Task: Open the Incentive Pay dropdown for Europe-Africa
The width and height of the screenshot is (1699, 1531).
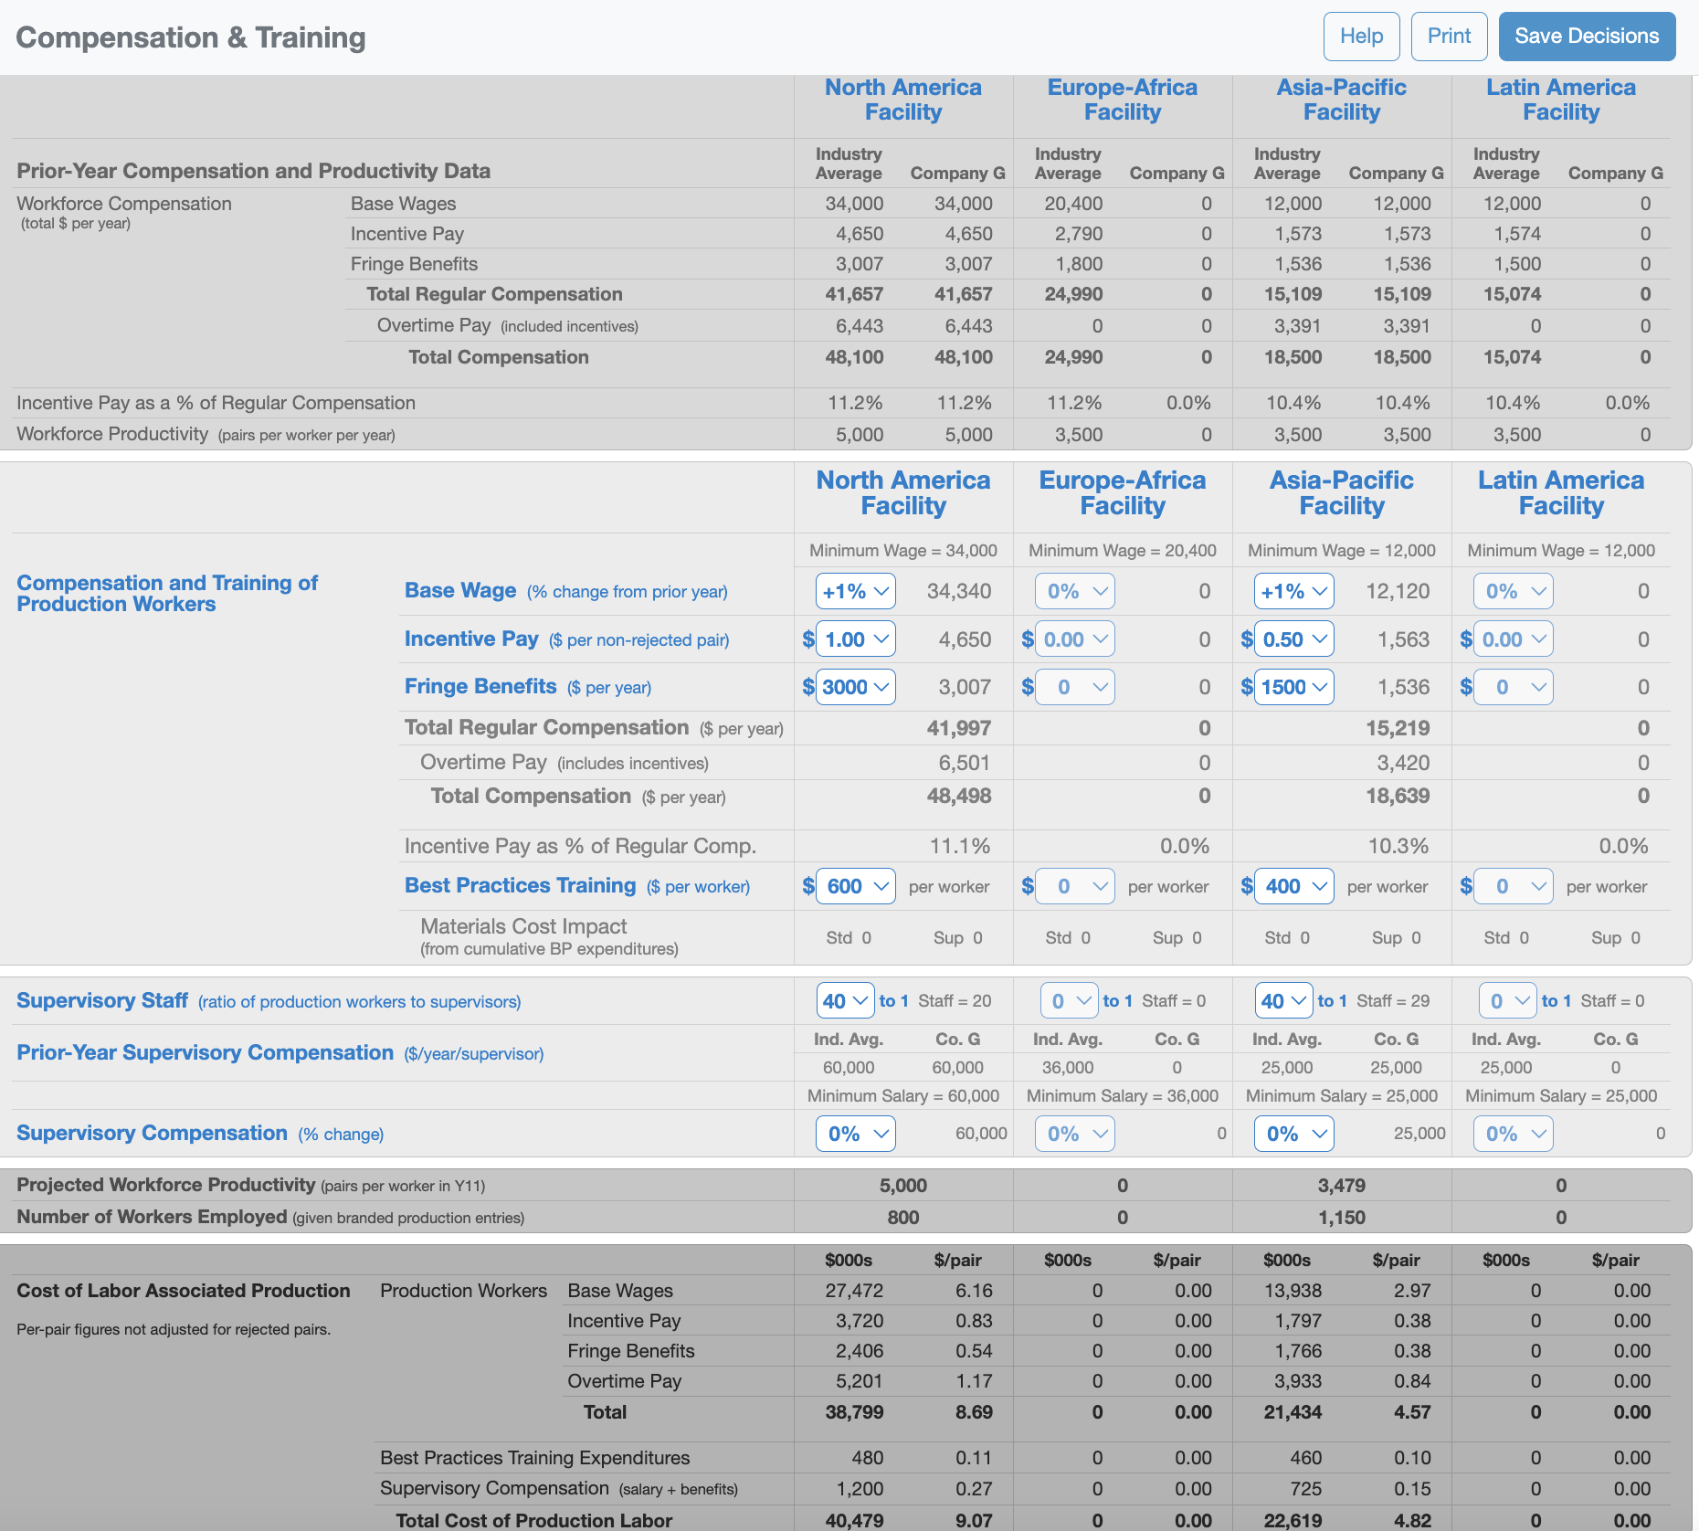Action: pyautogui.click(x=1074, y=639)
